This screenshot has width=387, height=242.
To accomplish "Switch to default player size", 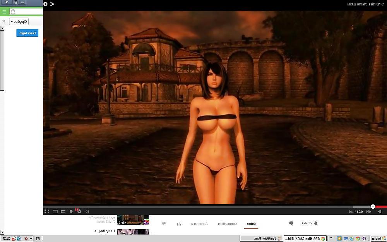I will (63, 211).
